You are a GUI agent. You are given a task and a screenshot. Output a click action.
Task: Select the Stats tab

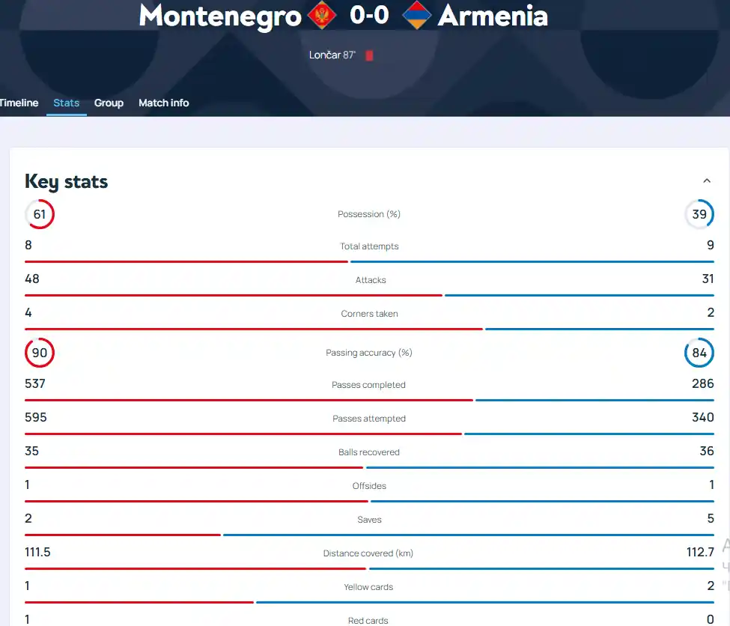coord(66,103)
